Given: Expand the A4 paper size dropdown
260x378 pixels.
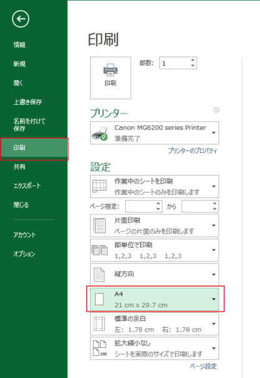Looking at the screenshot, I should tap(154, 299).
